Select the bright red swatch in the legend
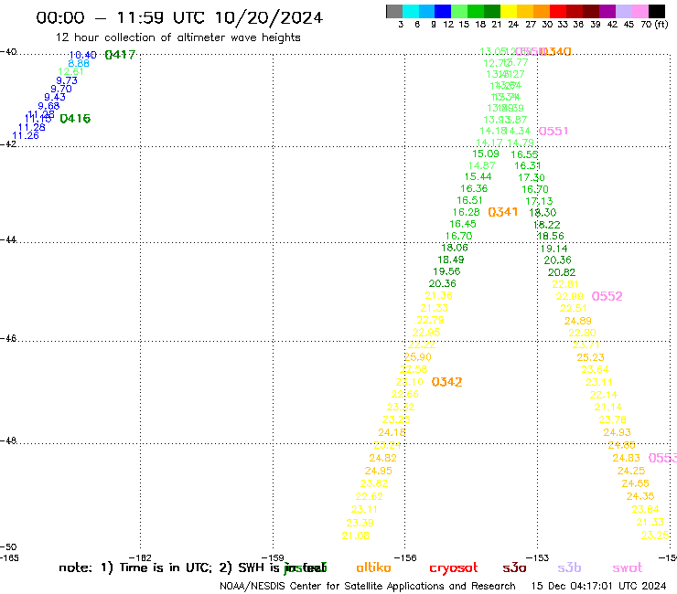The image size is (677, 594). pos(558,11)
